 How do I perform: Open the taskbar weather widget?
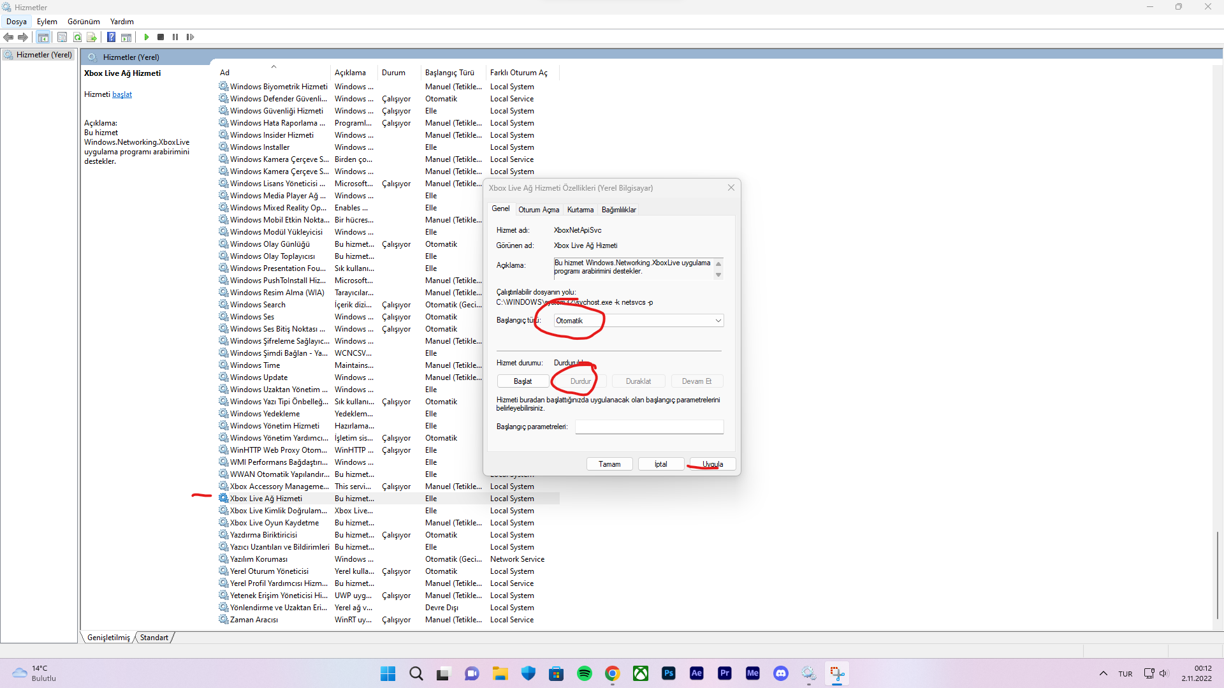pos(34,673)
